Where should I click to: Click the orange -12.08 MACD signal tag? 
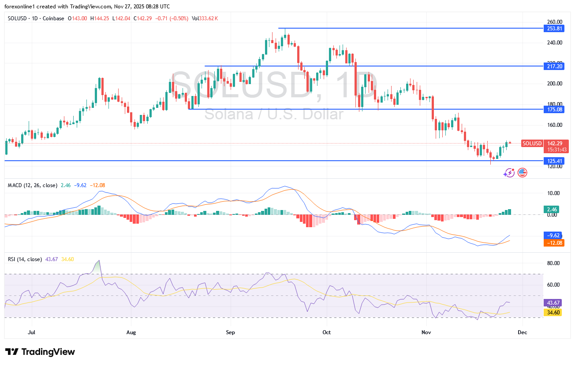(x=554, y=243)
